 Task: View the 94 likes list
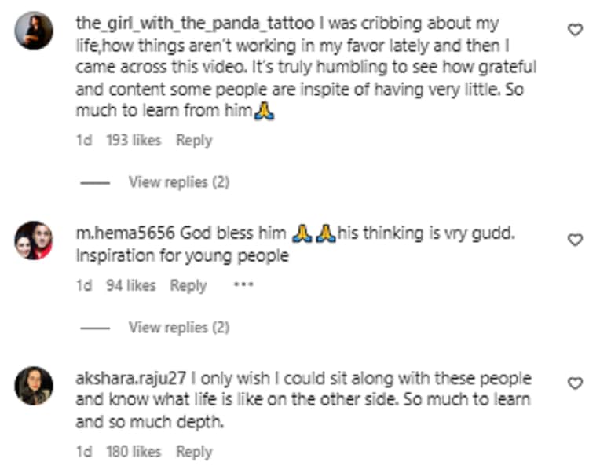click(130, 285)
